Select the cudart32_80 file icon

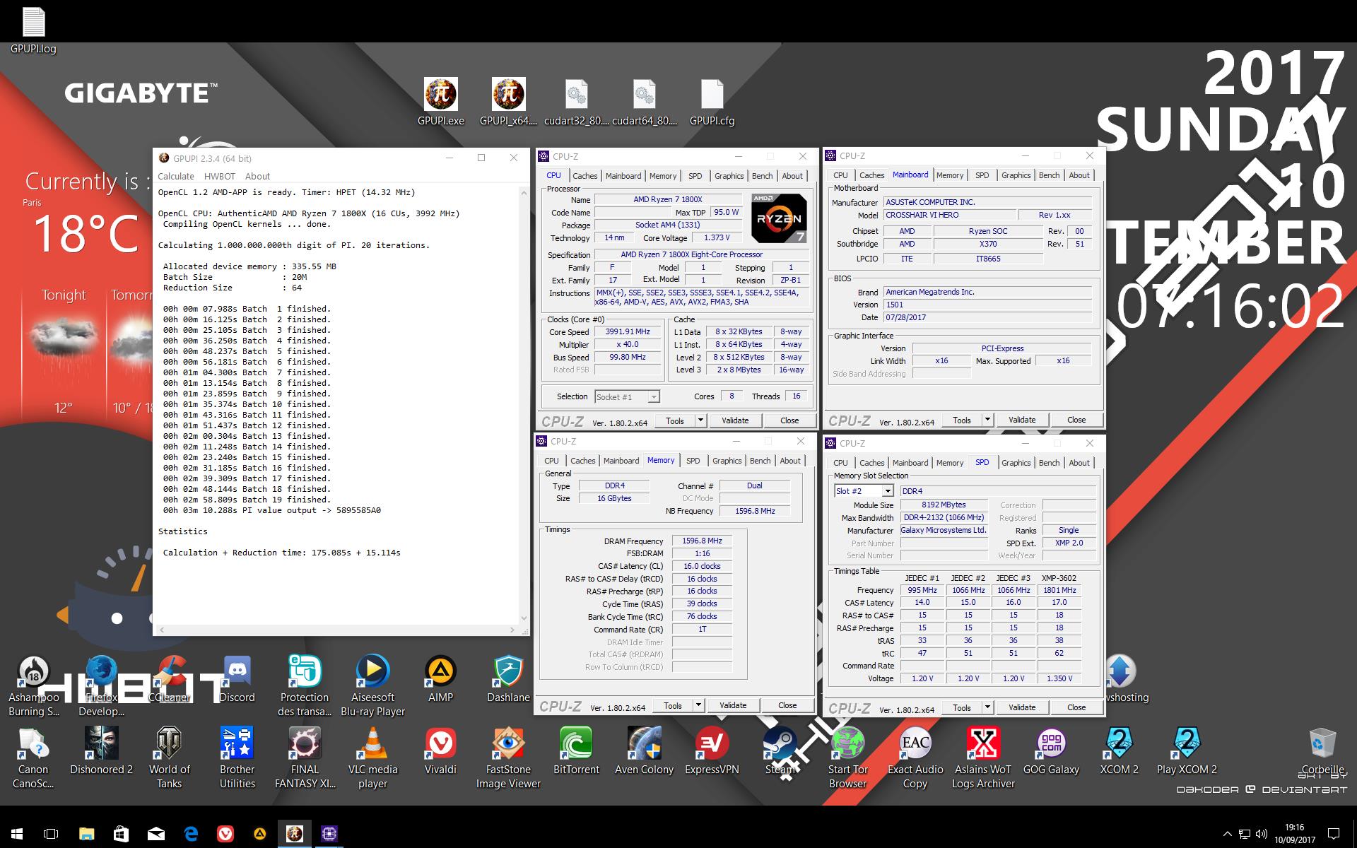[576, 101]
